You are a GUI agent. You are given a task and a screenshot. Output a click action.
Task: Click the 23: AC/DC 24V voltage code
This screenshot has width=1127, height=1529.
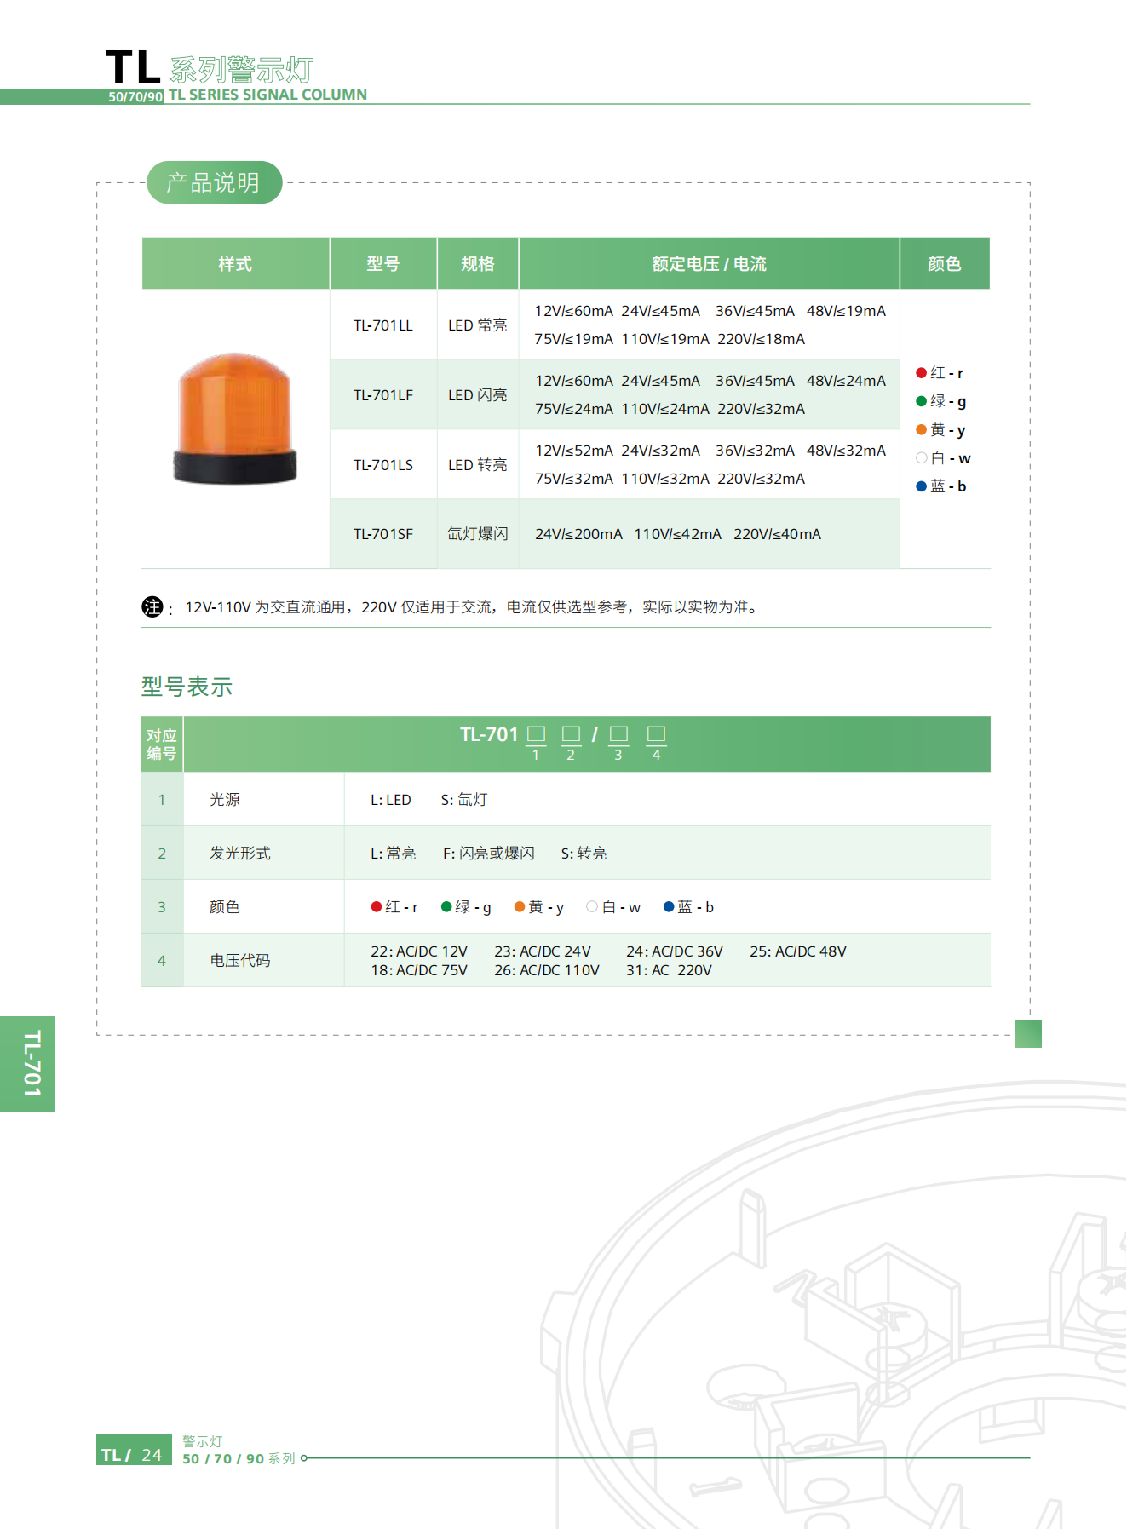(x=543, y=951)
